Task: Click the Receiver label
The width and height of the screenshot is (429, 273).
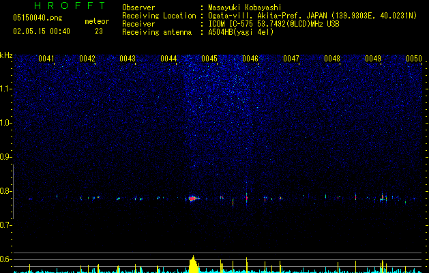Action: pyautogui.click(x=138, y=24)
